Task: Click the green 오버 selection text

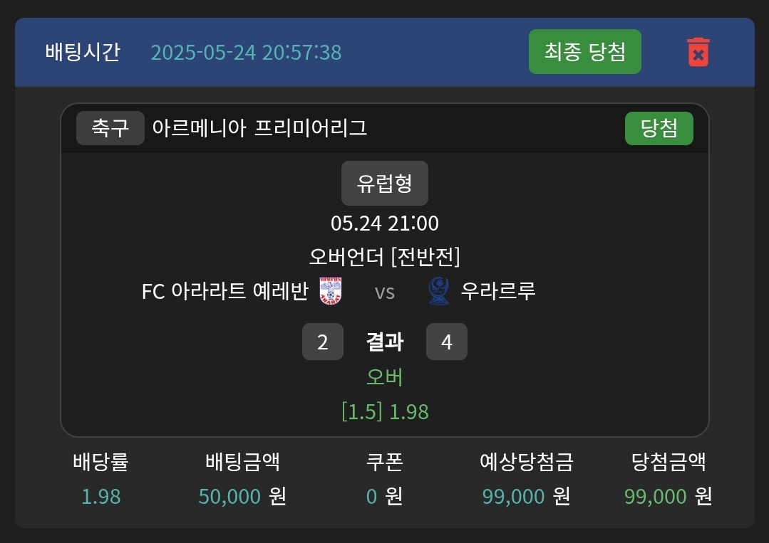Action: click(x=385, y=377)
